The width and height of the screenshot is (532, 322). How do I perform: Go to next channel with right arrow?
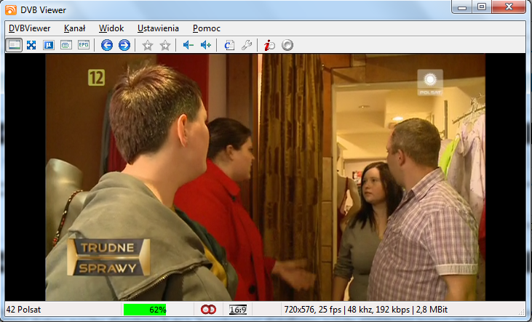[x=124, y=45]
